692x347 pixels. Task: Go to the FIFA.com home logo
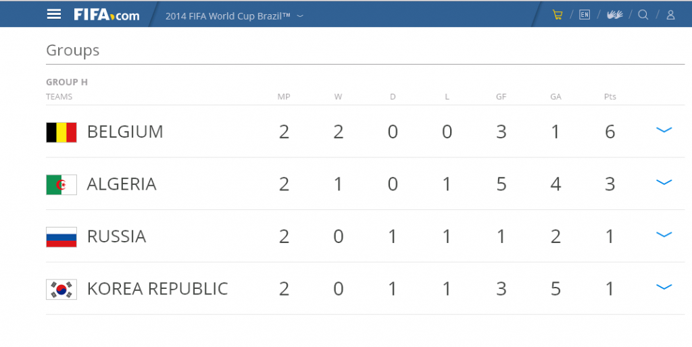[106, 15]
